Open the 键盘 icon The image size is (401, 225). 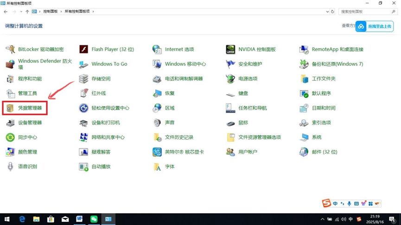pyautogui.click(x=230, y=95)
